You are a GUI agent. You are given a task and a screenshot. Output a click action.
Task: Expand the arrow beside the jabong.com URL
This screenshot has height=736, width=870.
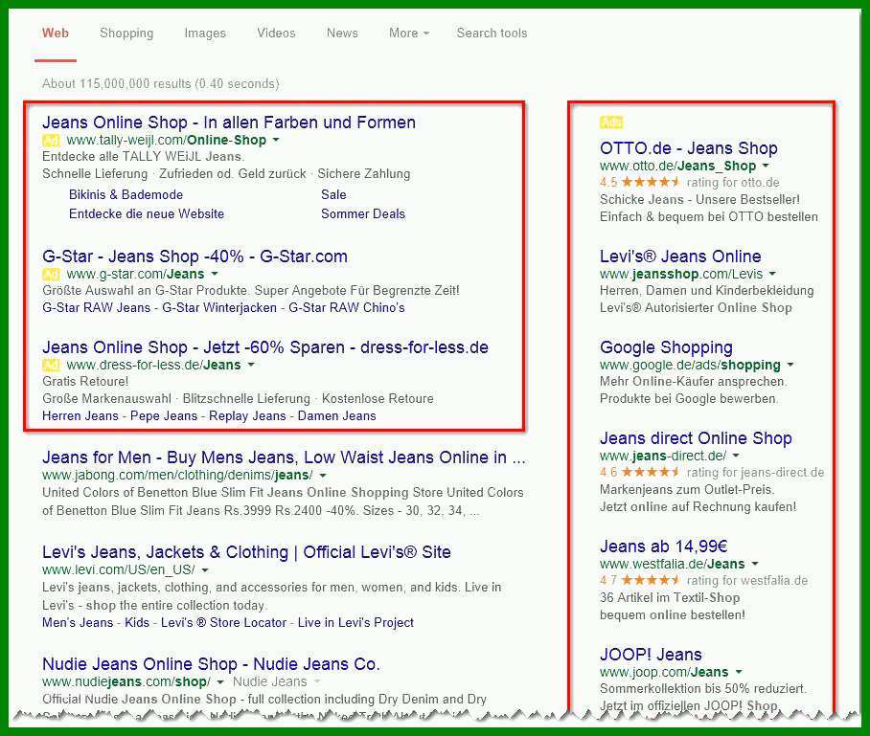[323, 476]
